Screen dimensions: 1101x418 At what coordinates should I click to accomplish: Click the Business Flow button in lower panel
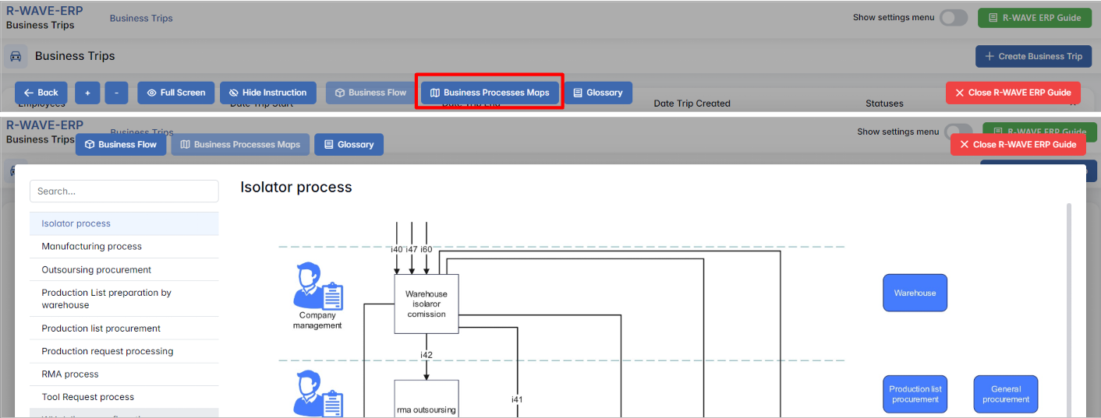click(x=121, y=145)
